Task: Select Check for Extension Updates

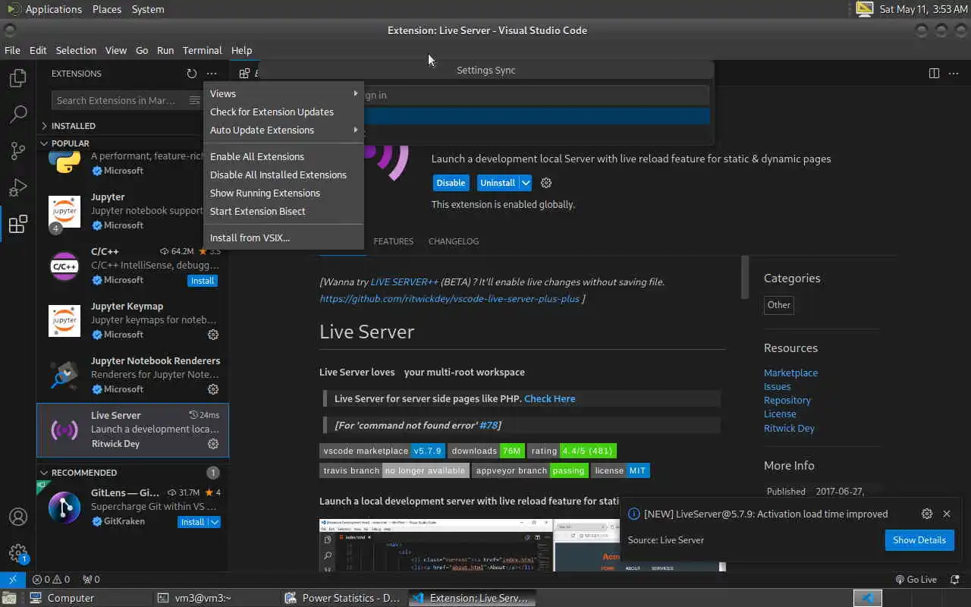Action: [x=284, y=112]
